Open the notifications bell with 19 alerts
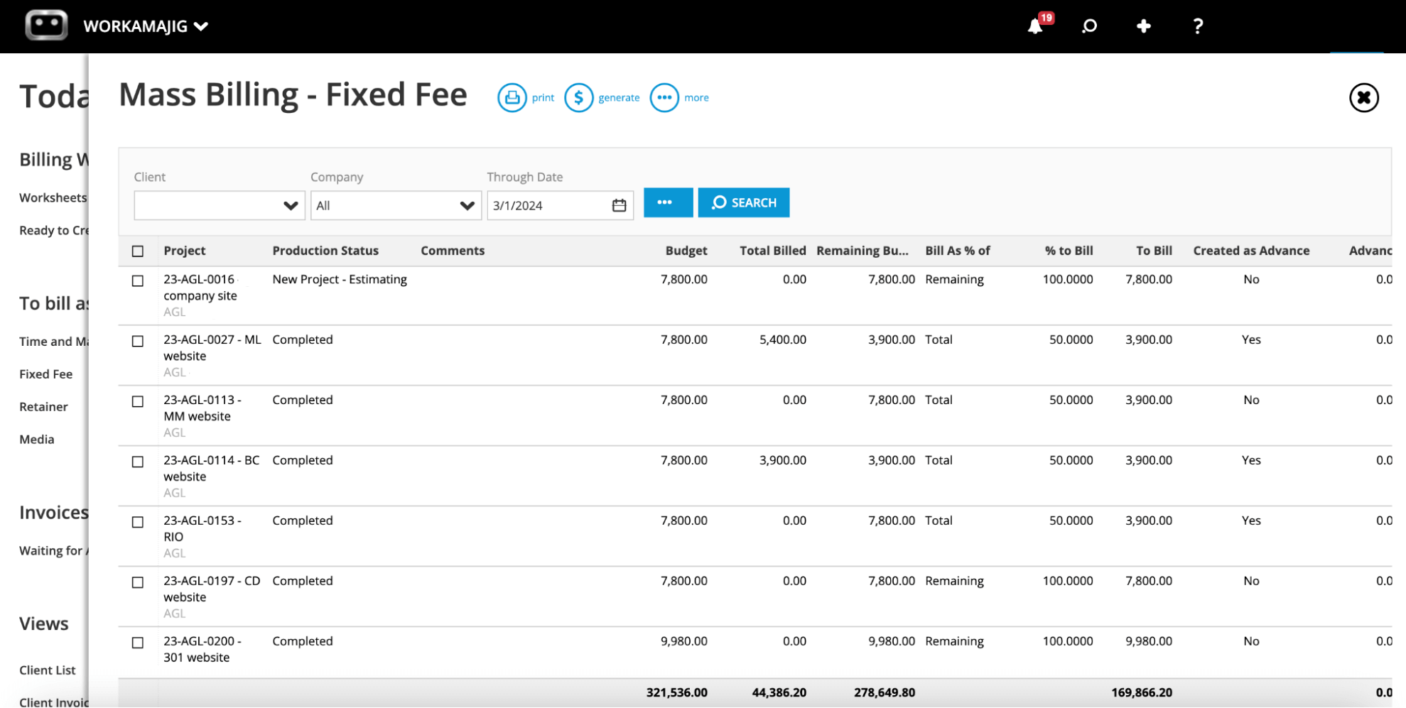1406x708 pixels. point(1036,26)
